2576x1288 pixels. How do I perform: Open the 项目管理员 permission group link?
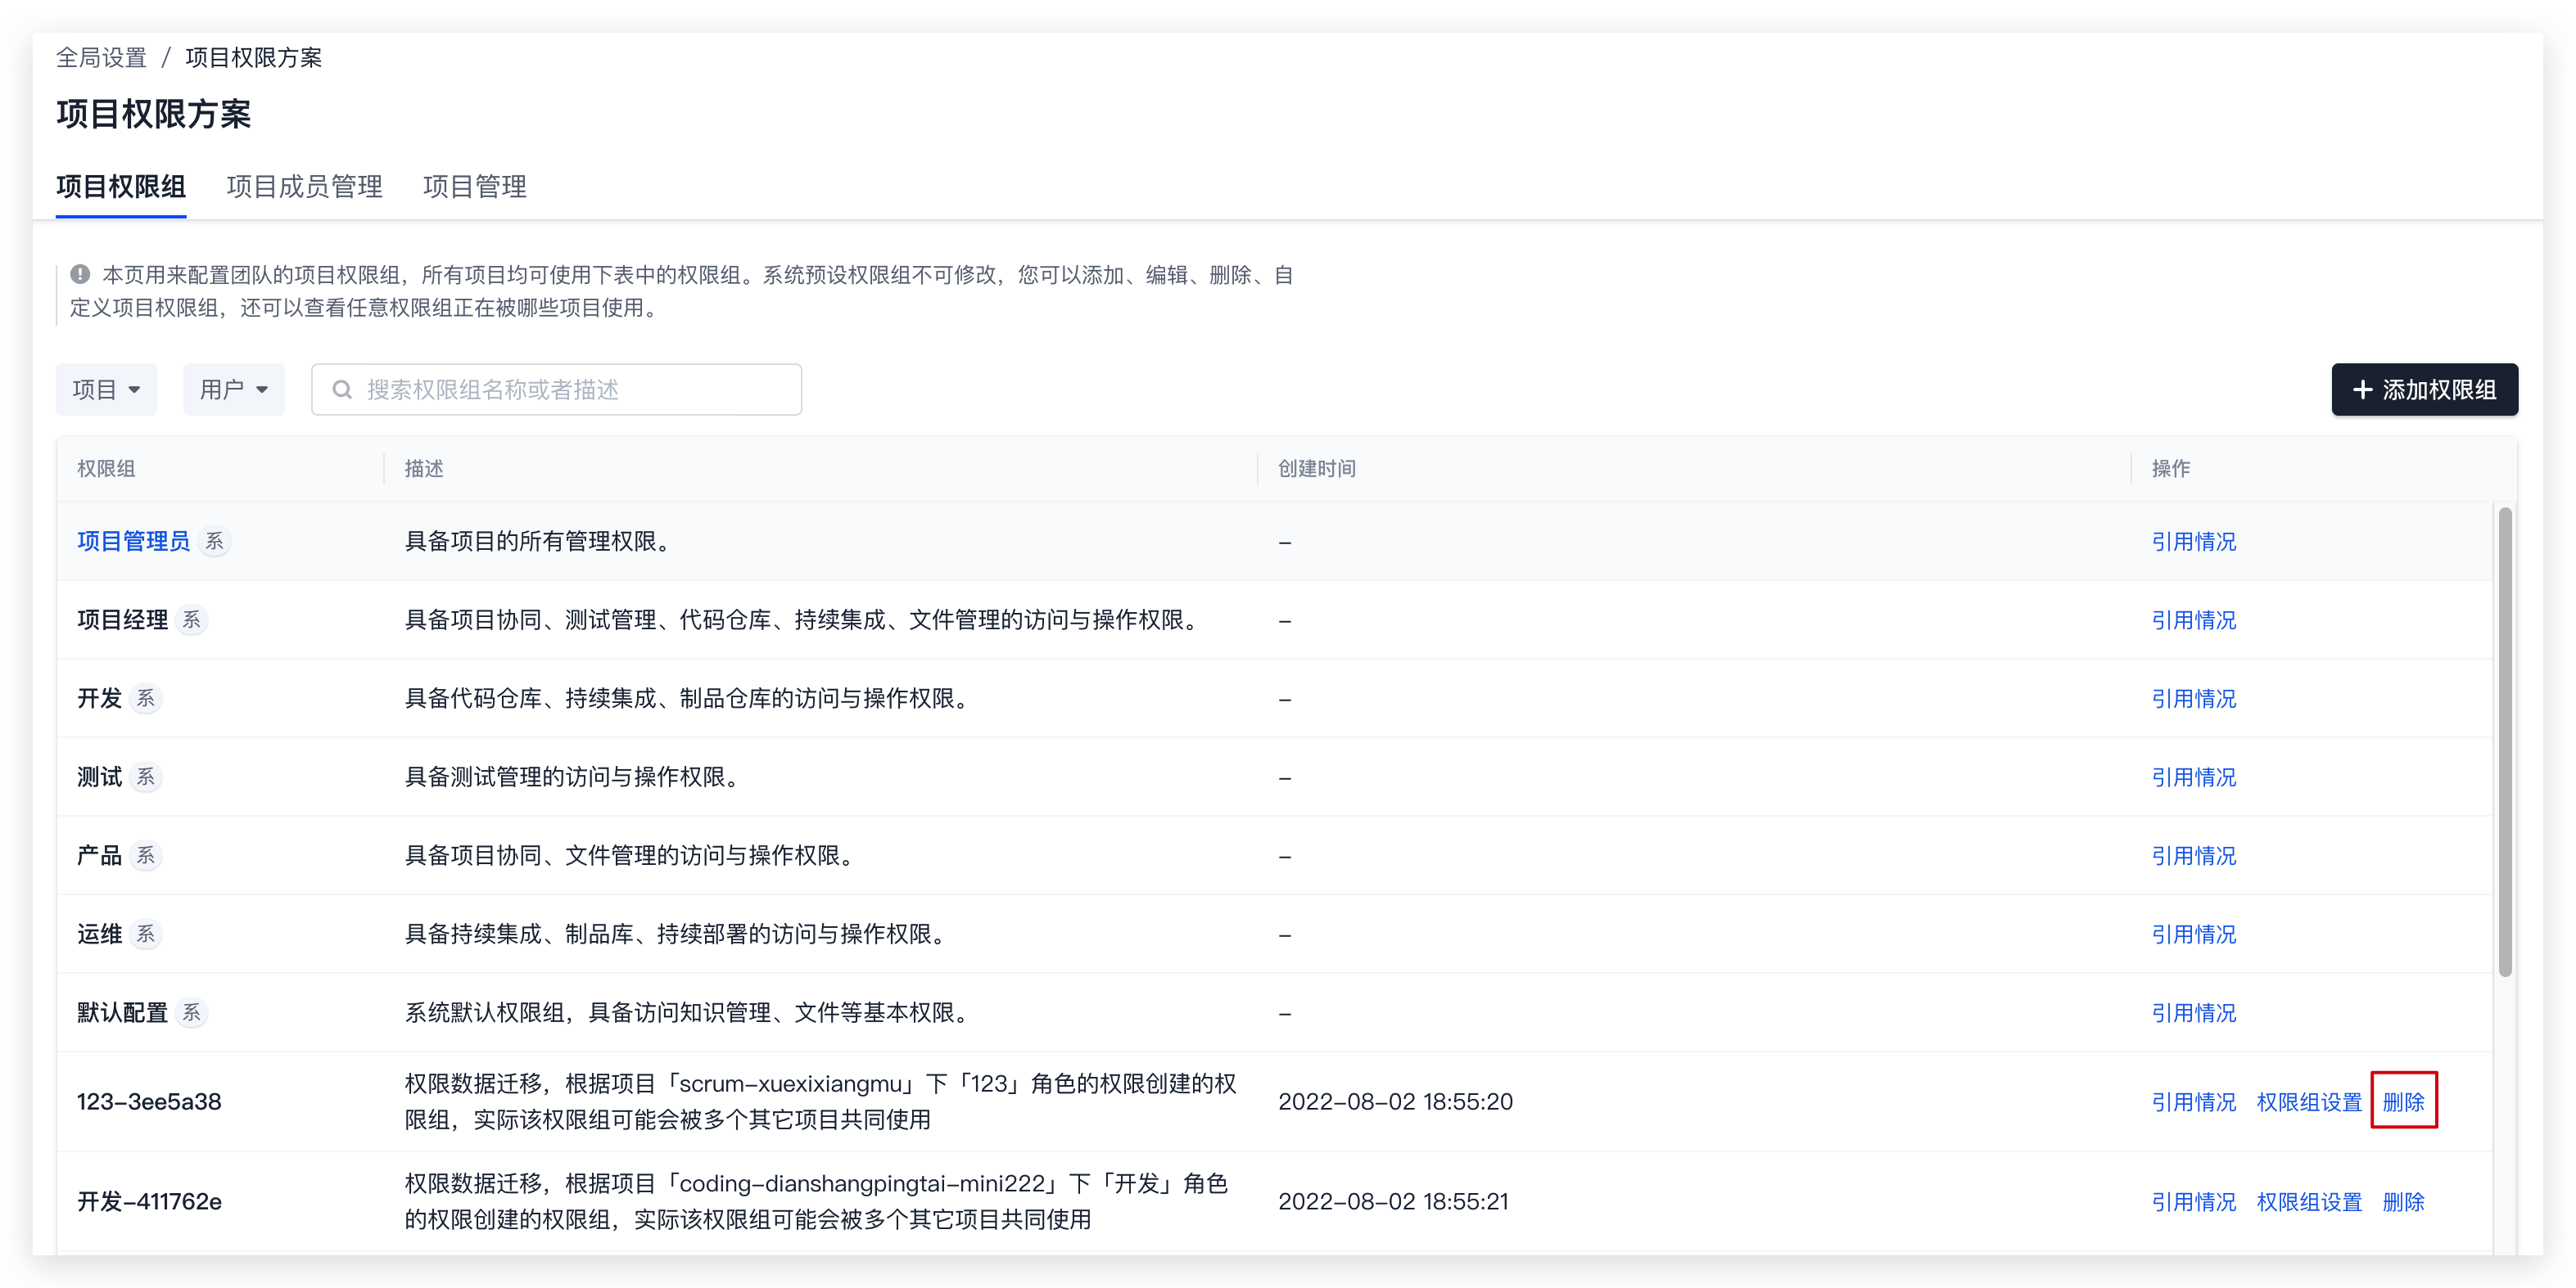[x=133, y=542]
